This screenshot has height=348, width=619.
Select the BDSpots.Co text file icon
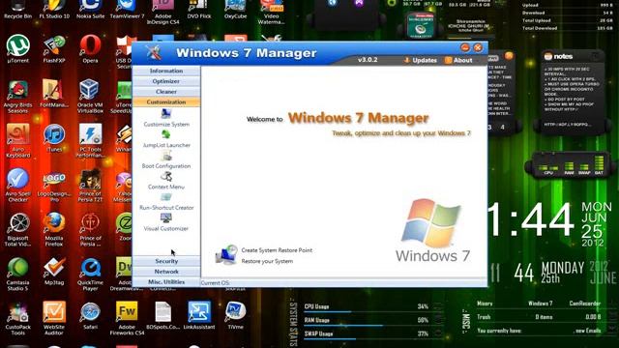(x=163, y=316)
